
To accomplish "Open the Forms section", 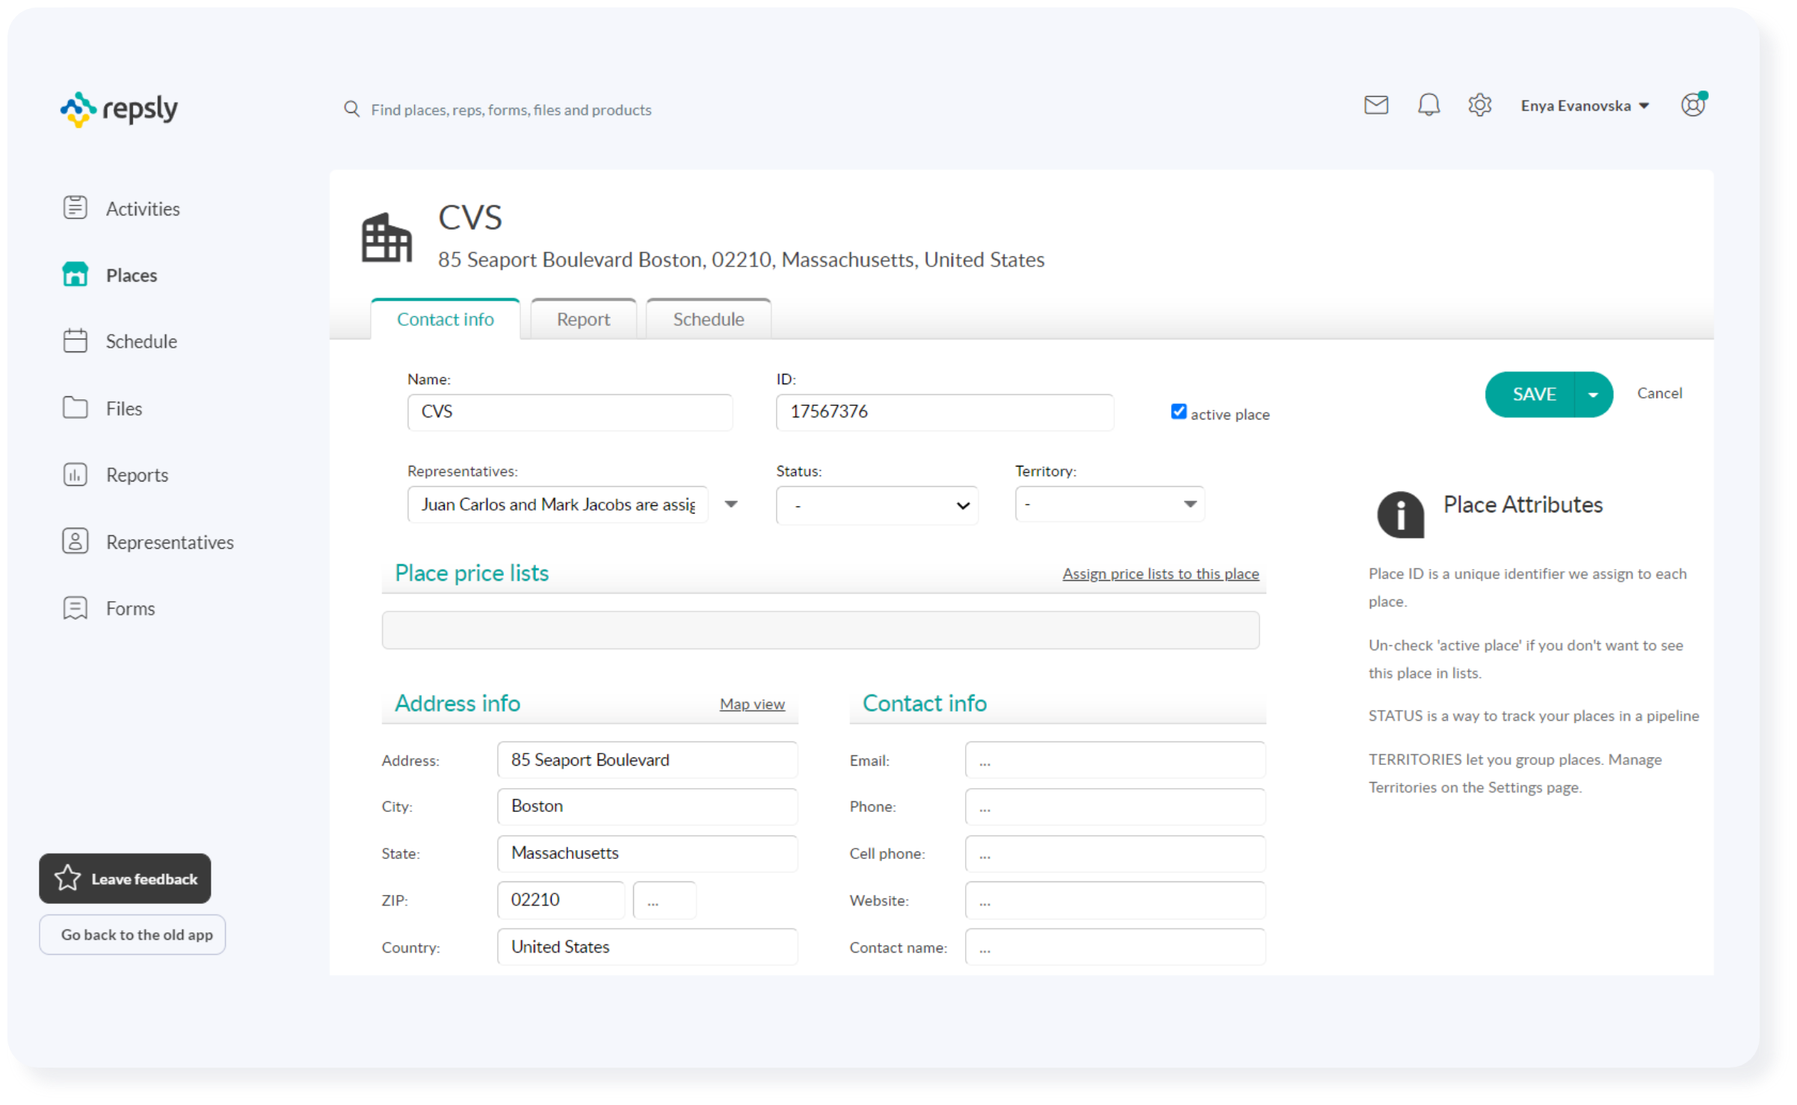I will point(129,608).
